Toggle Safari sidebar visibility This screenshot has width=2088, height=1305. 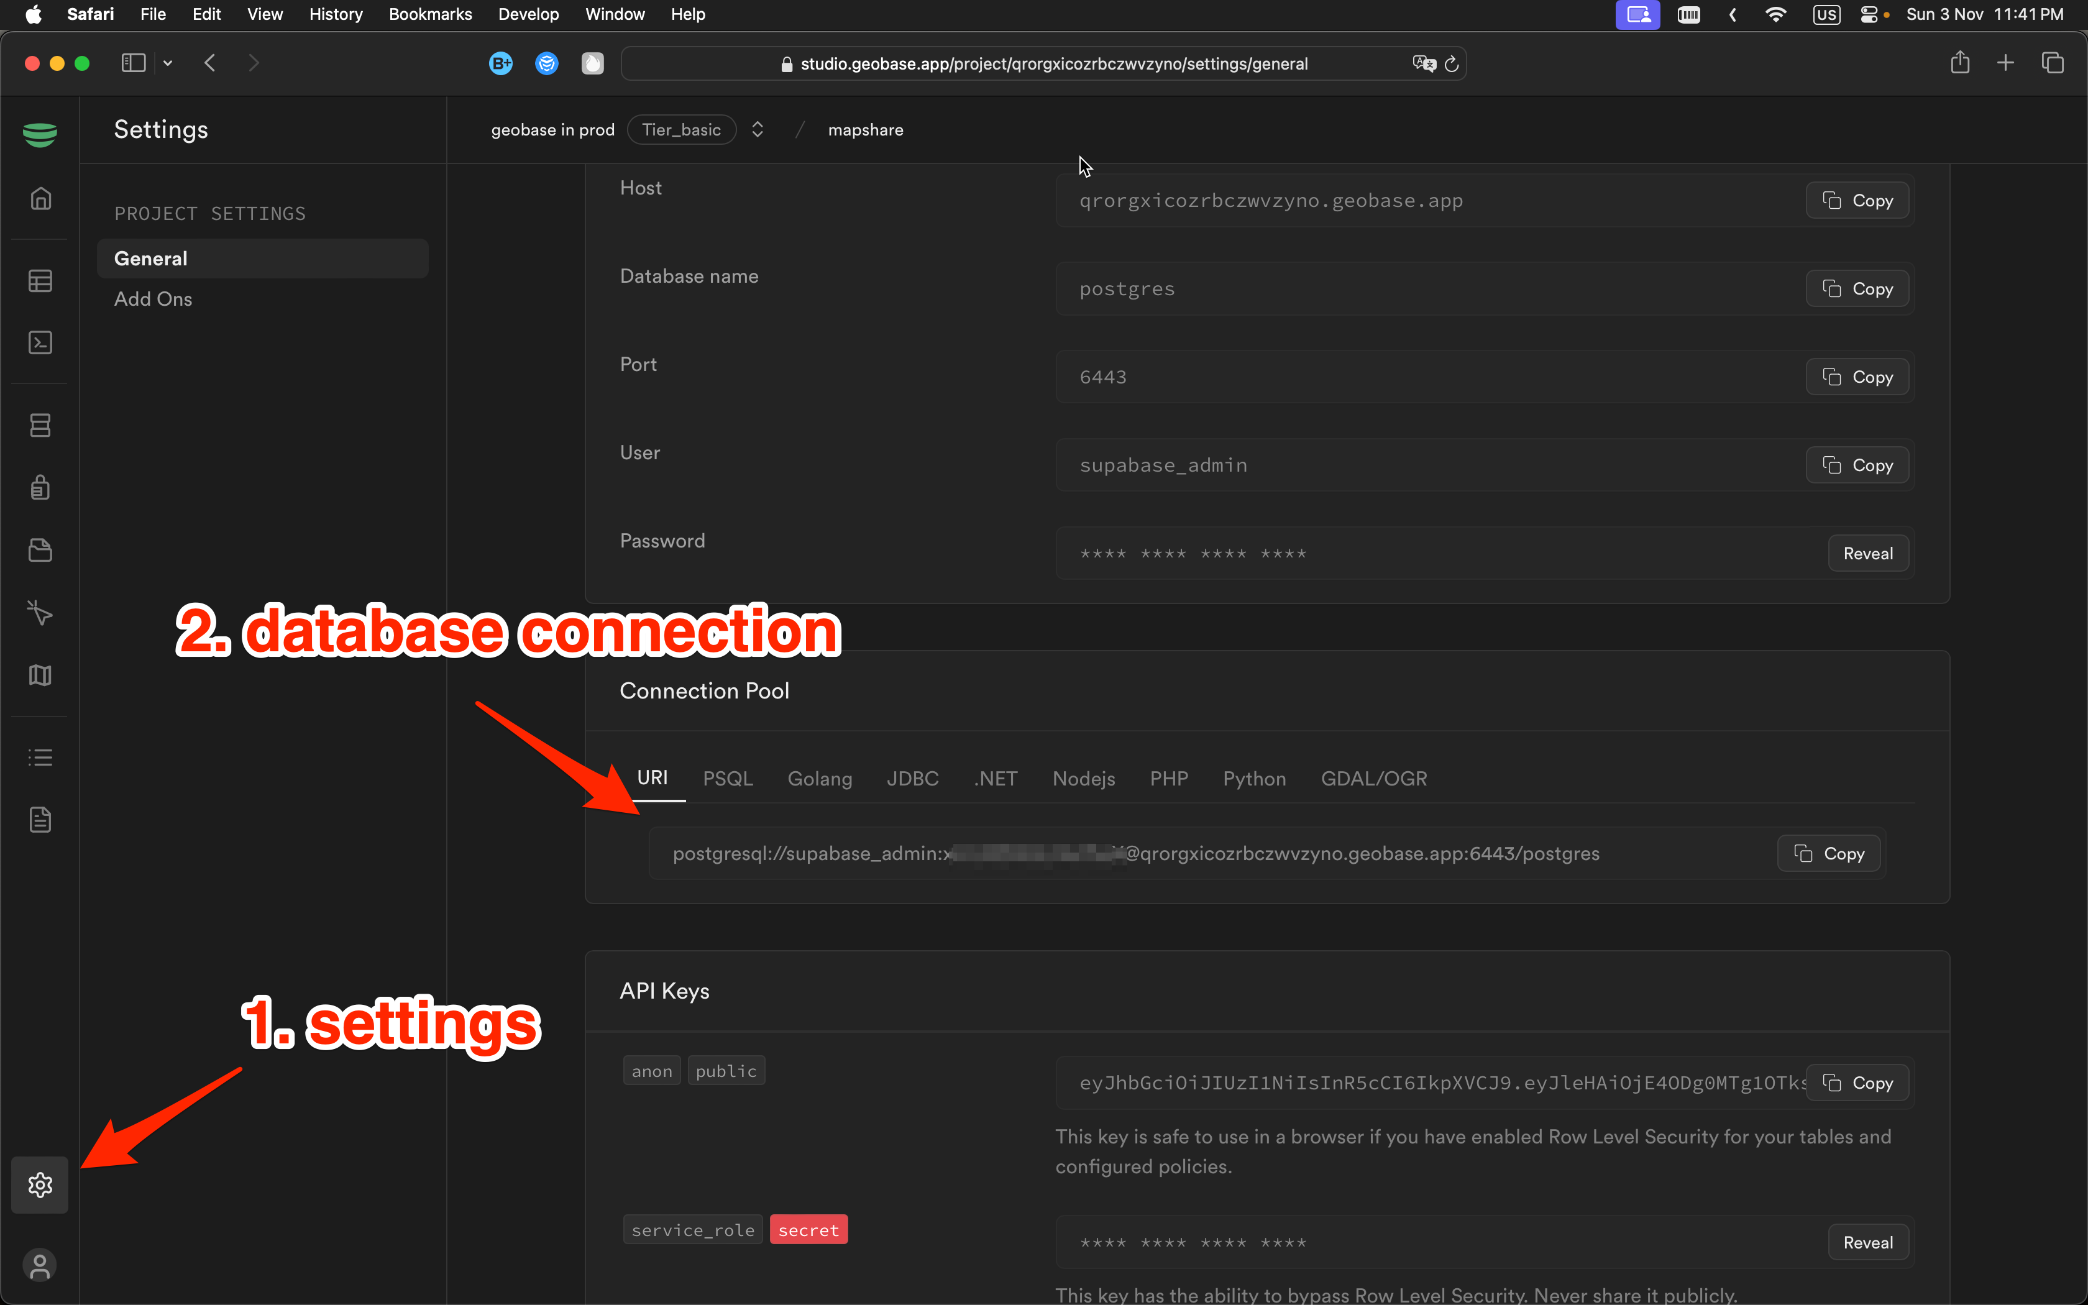coord(134,63)
